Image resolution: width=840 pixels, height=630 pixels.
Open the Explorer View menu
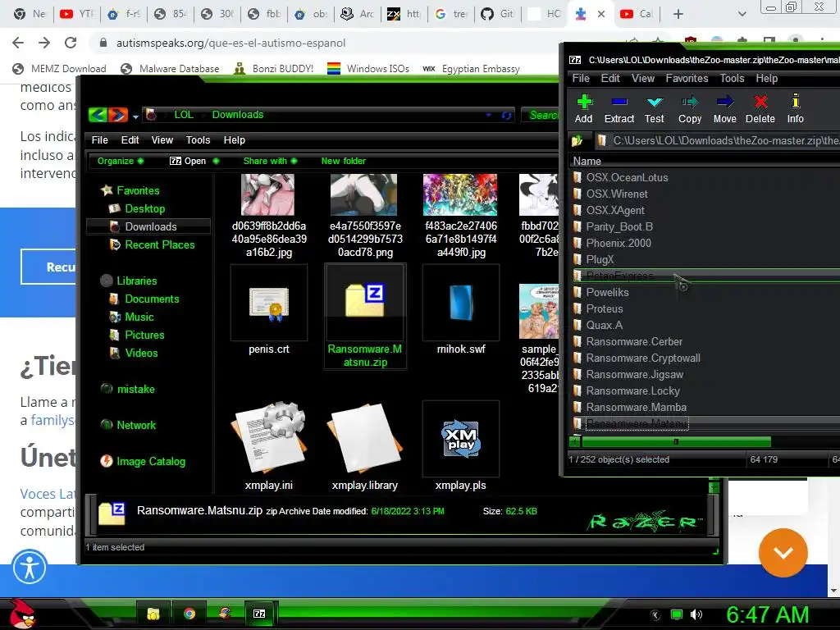point(162,139)
